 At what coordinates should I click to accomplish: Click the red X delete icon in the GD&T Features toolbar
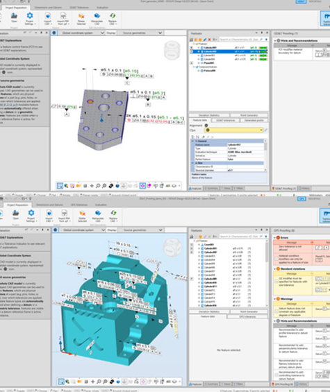209,40
